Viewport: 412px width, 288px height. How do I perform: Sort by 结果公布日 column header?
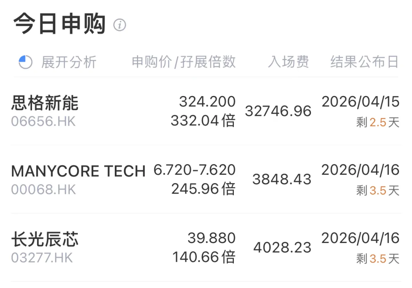pos(364,62)
